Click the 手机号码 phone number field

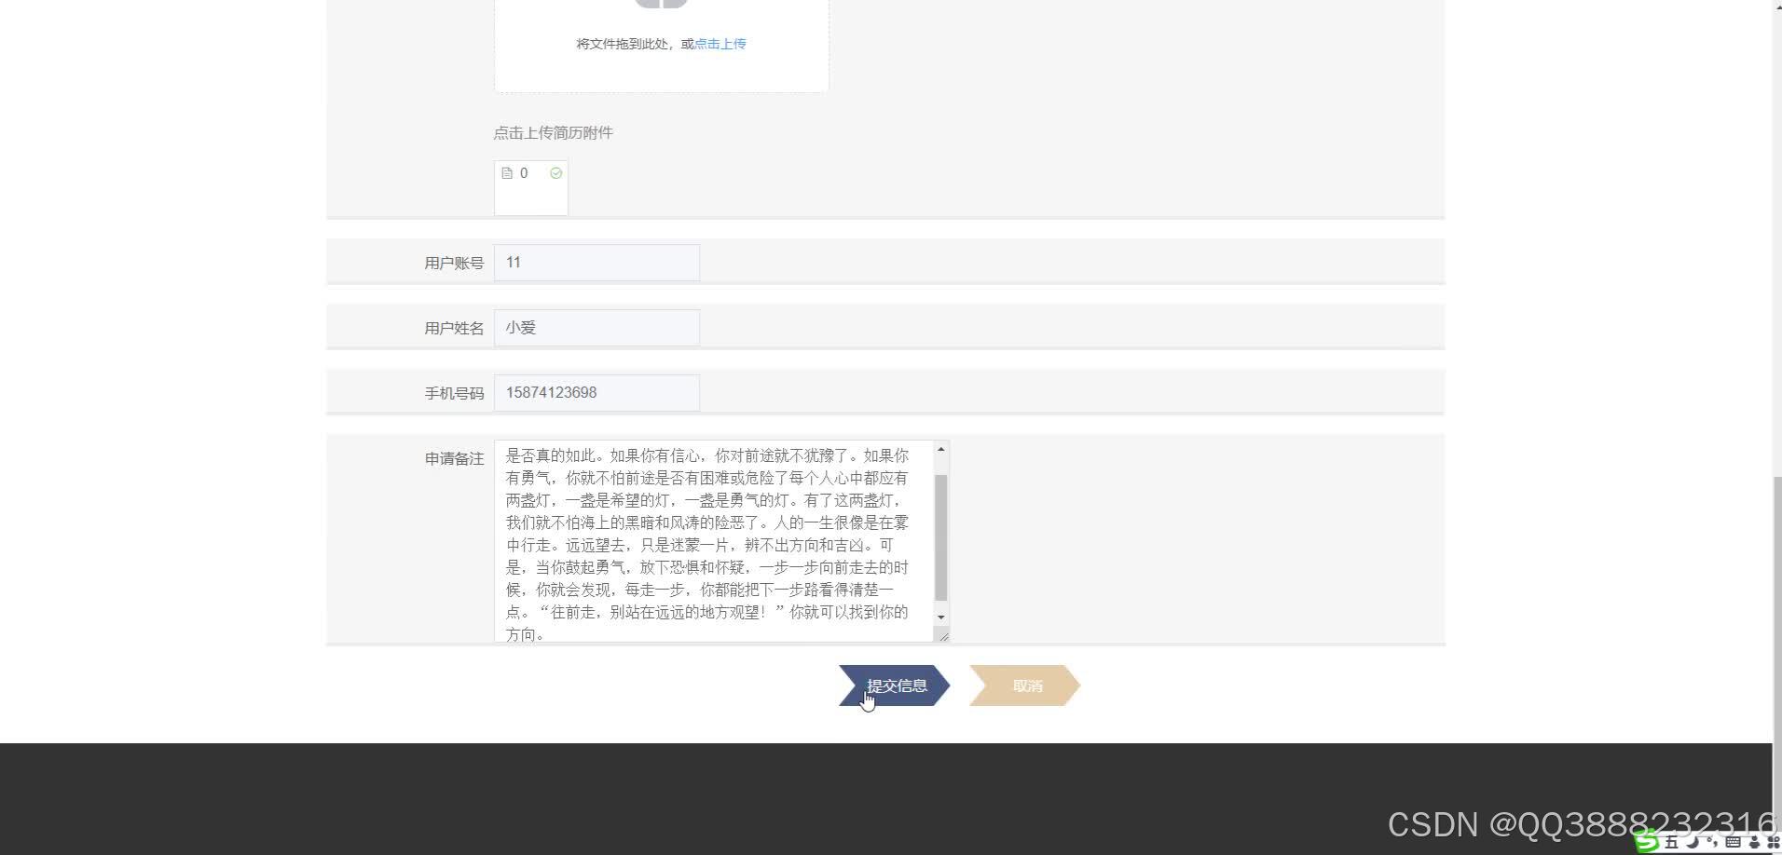[x=596, y=392]
